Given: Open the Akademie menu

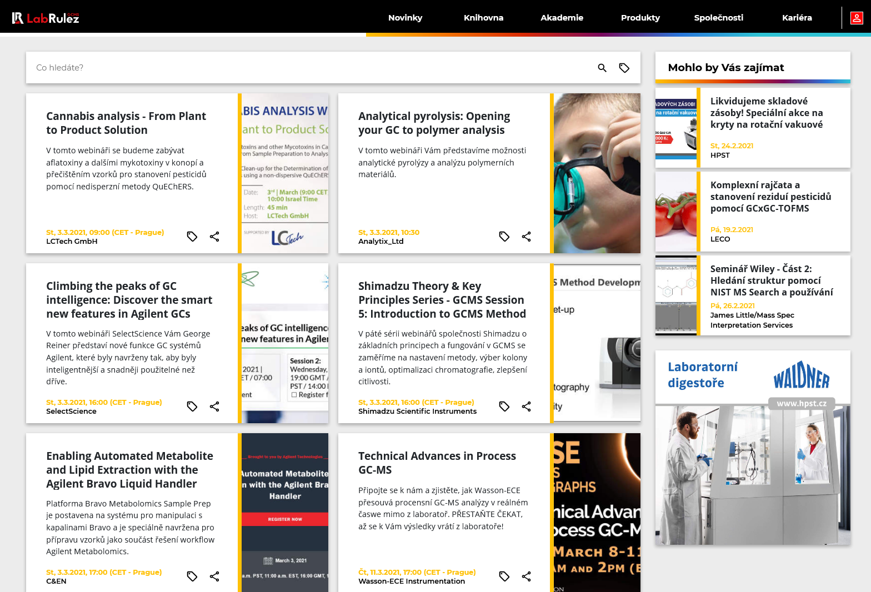Looking at the screenshot, I should (562, 18).
